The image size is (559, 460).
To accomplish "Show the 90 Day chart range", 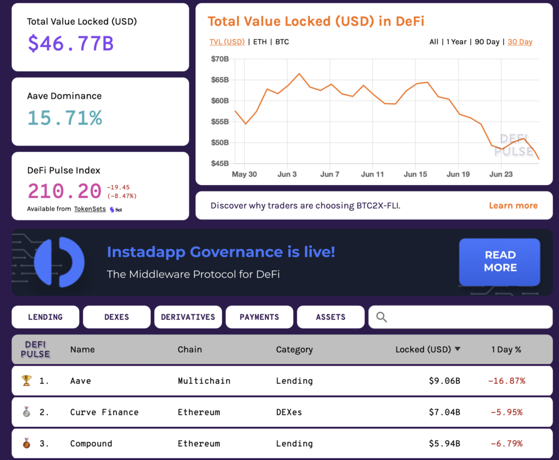I will pos(487,42).
